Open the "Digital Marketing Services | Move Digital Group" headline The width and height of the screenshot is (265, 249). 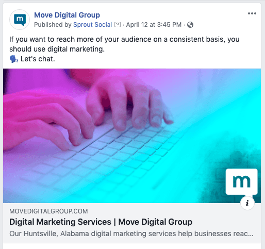click(101, 222)
